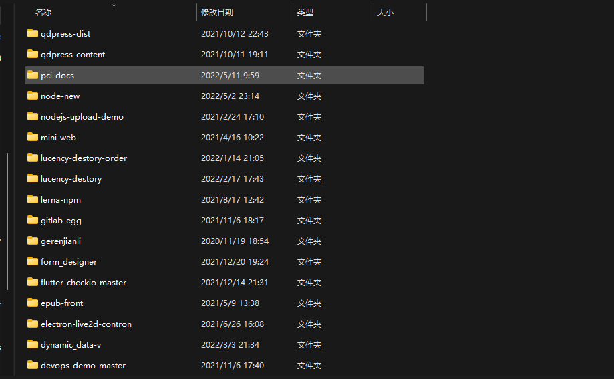Click the gerenjianli folder icon
The height and width of the screenshot is (379, 614).
pyautogui.click(x=33, y=241)
